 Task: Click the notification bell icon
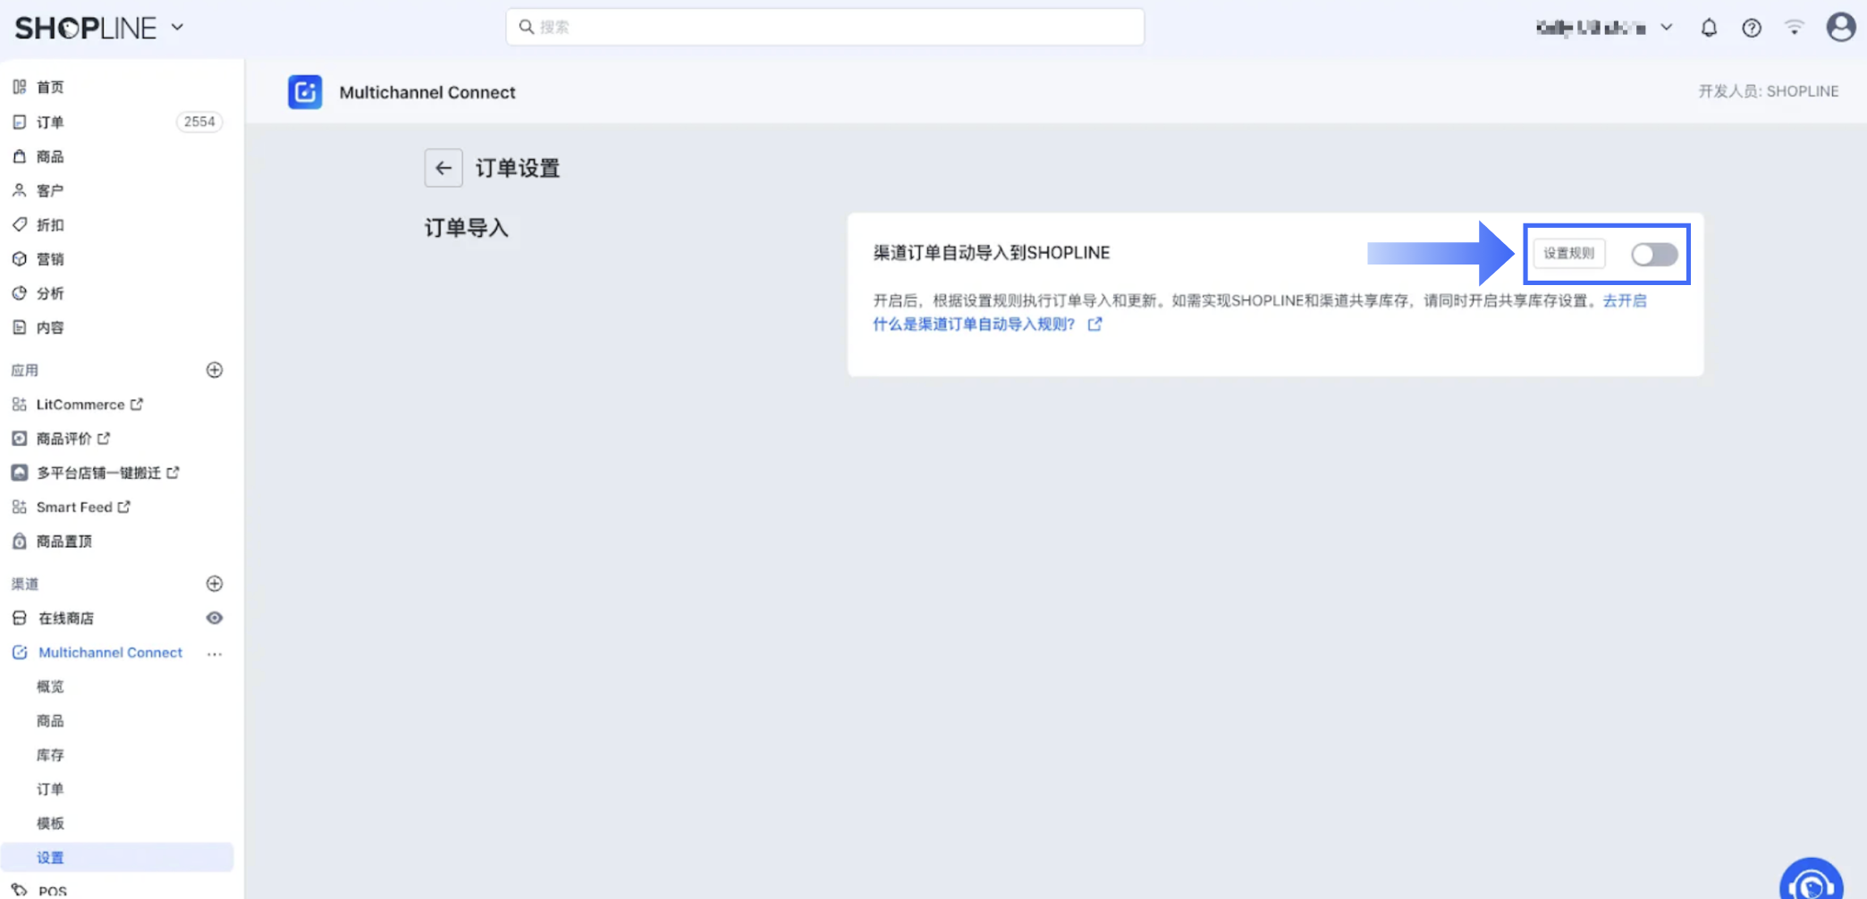click(1709, 28)
